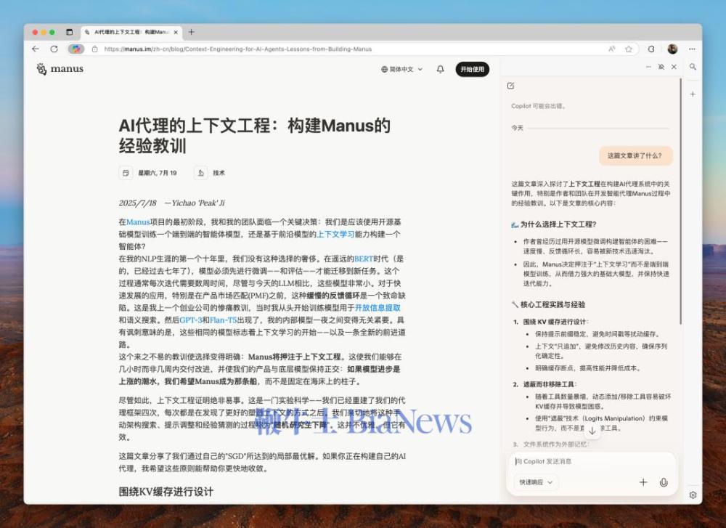This screenshot has height=528, width=726.
Task: Open the Flan-T5 link
Action: click(223, 320)
